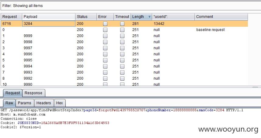The height and width of the screenshot is (138, 261).
Task: Sort by the Payload column header
Action: (49, 17)
